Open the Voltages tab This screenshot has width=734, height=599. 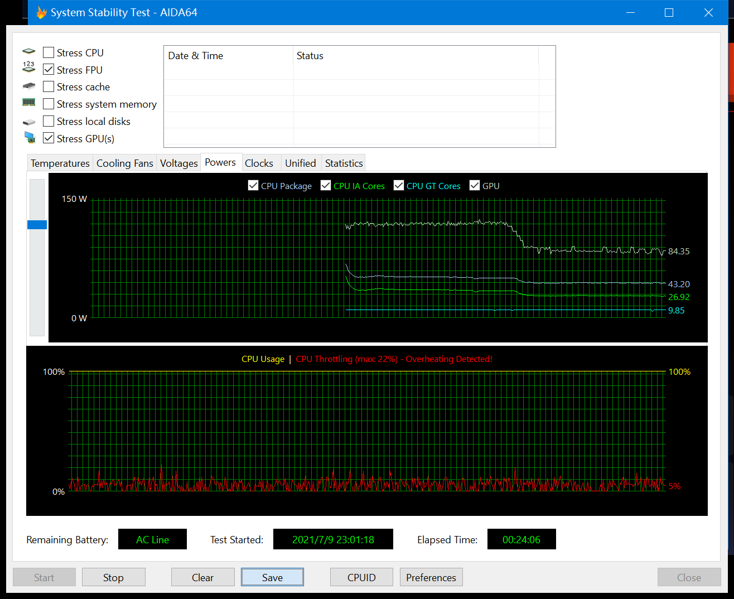pyautogui.click(x=178, y=163)
